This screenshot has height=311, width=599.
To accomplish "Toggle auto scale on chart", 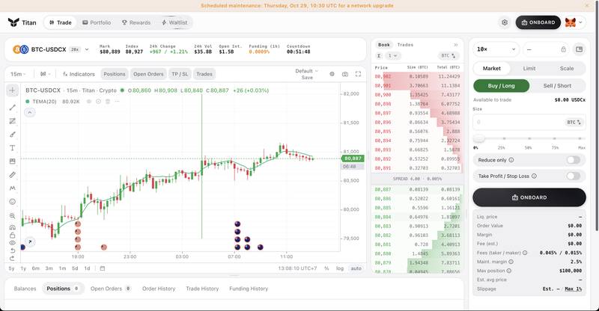I will [356, 268].
